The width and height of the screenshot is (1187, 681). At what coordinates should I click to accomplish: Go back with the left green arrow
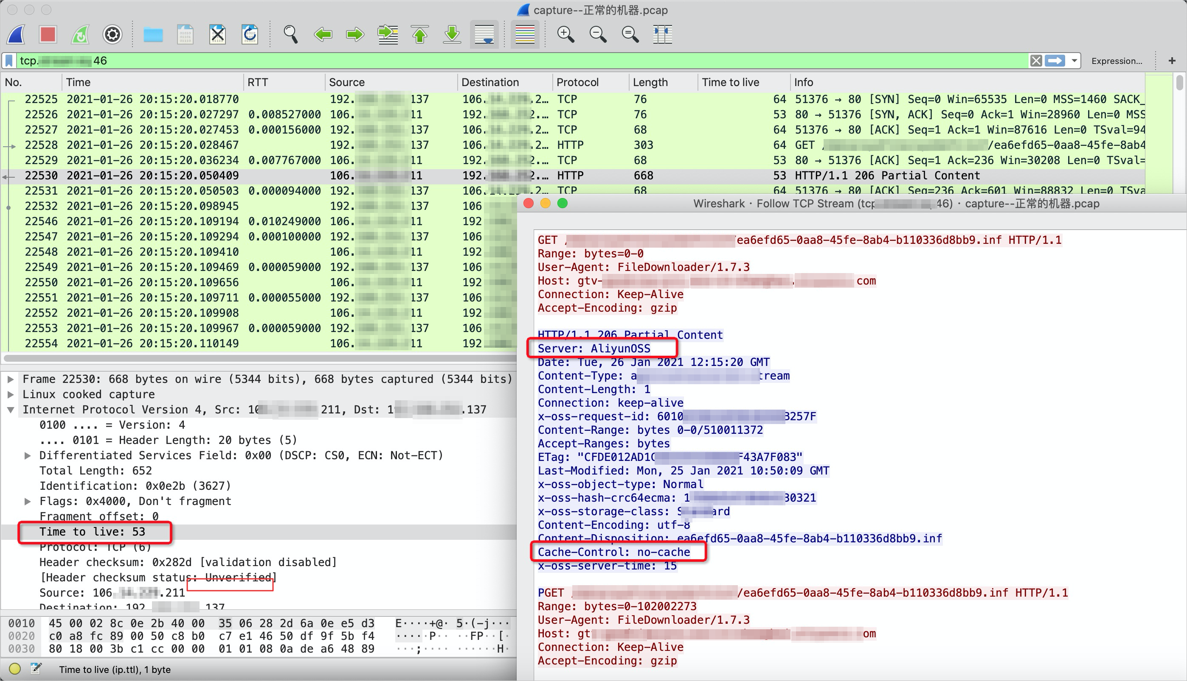point(323,35)
